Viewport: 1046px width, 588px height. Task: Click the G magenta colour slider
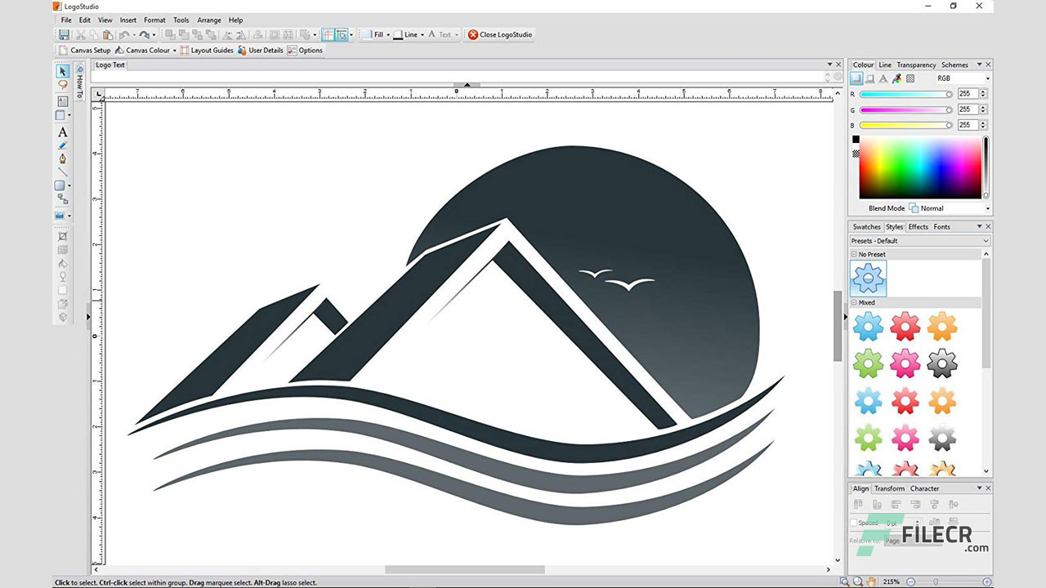point(905,109)
